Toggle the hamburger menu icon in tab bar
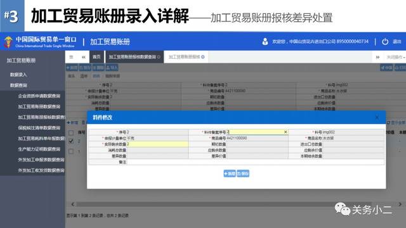 (x=71, y=57)
